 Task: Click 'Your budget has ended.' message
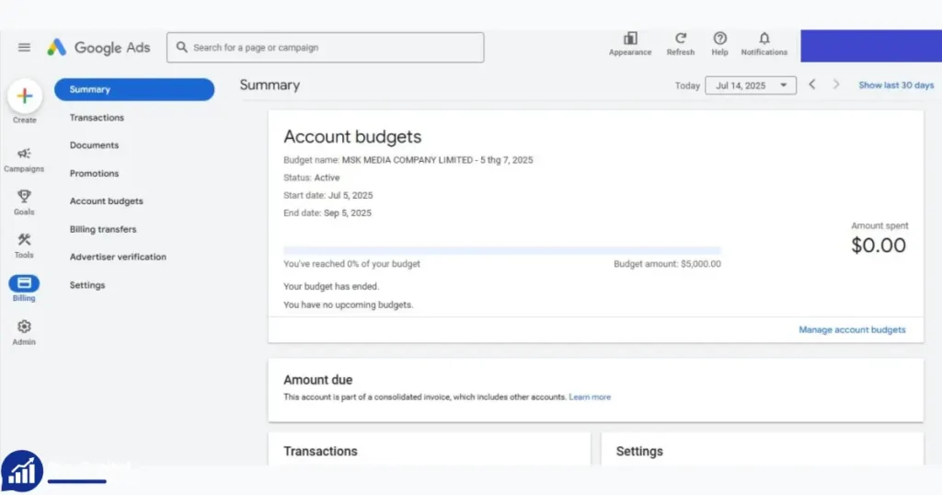point(331,287)
